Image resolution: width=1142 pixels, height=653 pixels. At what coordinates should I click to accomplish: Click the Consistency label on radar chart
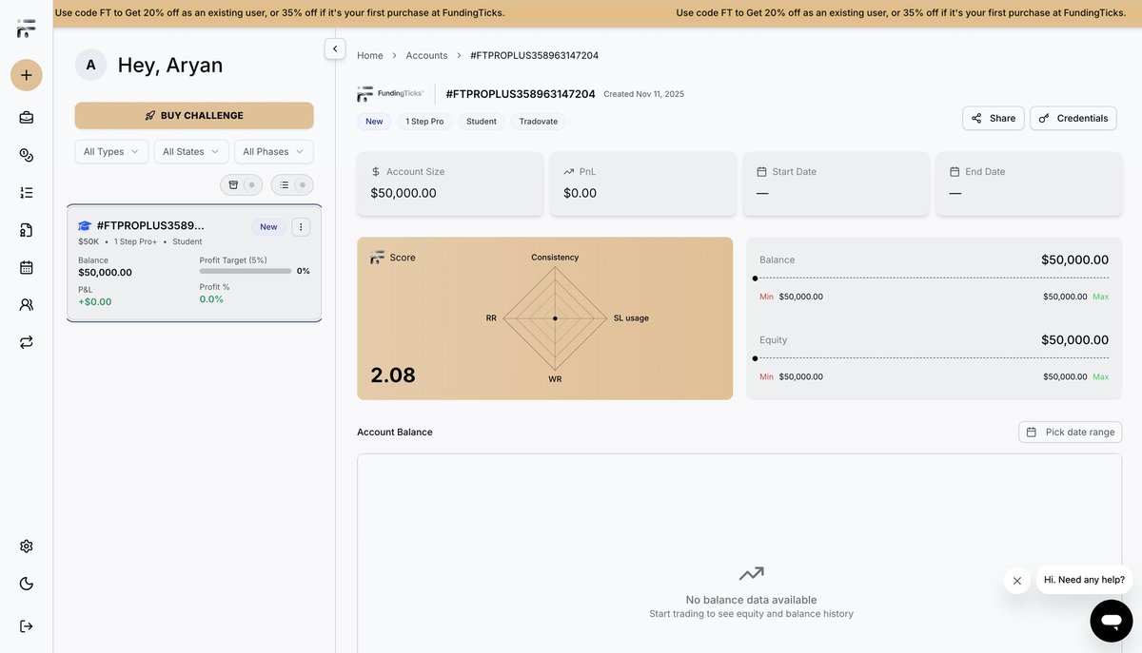click(x=555, y=258)
